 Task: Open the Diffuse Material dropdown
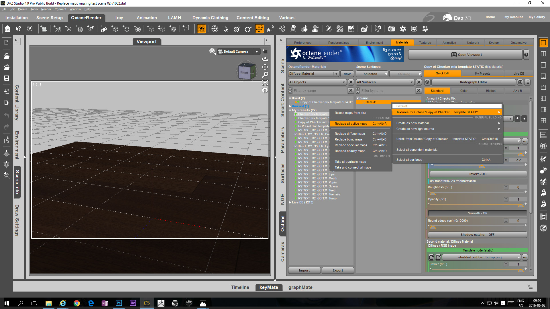tap(313, 74)
